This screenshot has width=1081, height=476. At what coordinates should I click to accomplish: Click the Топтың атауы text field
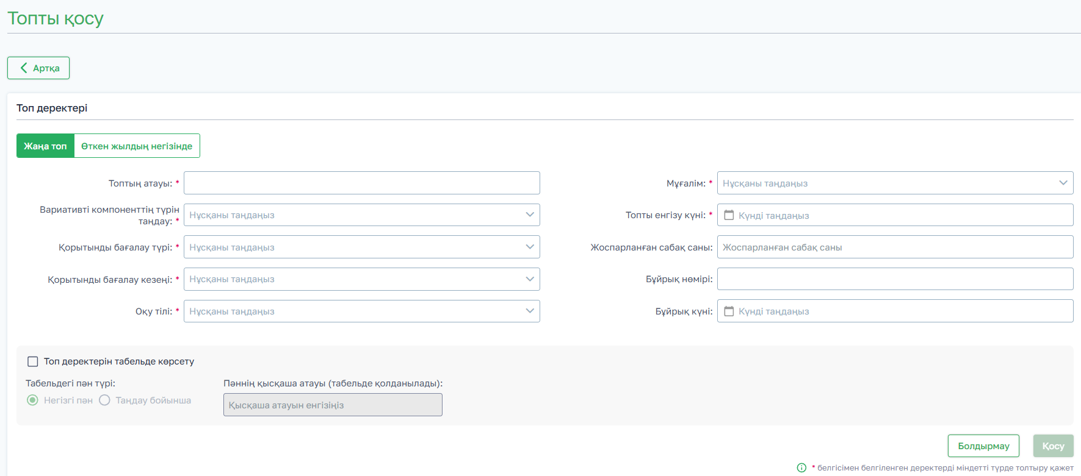361,183
